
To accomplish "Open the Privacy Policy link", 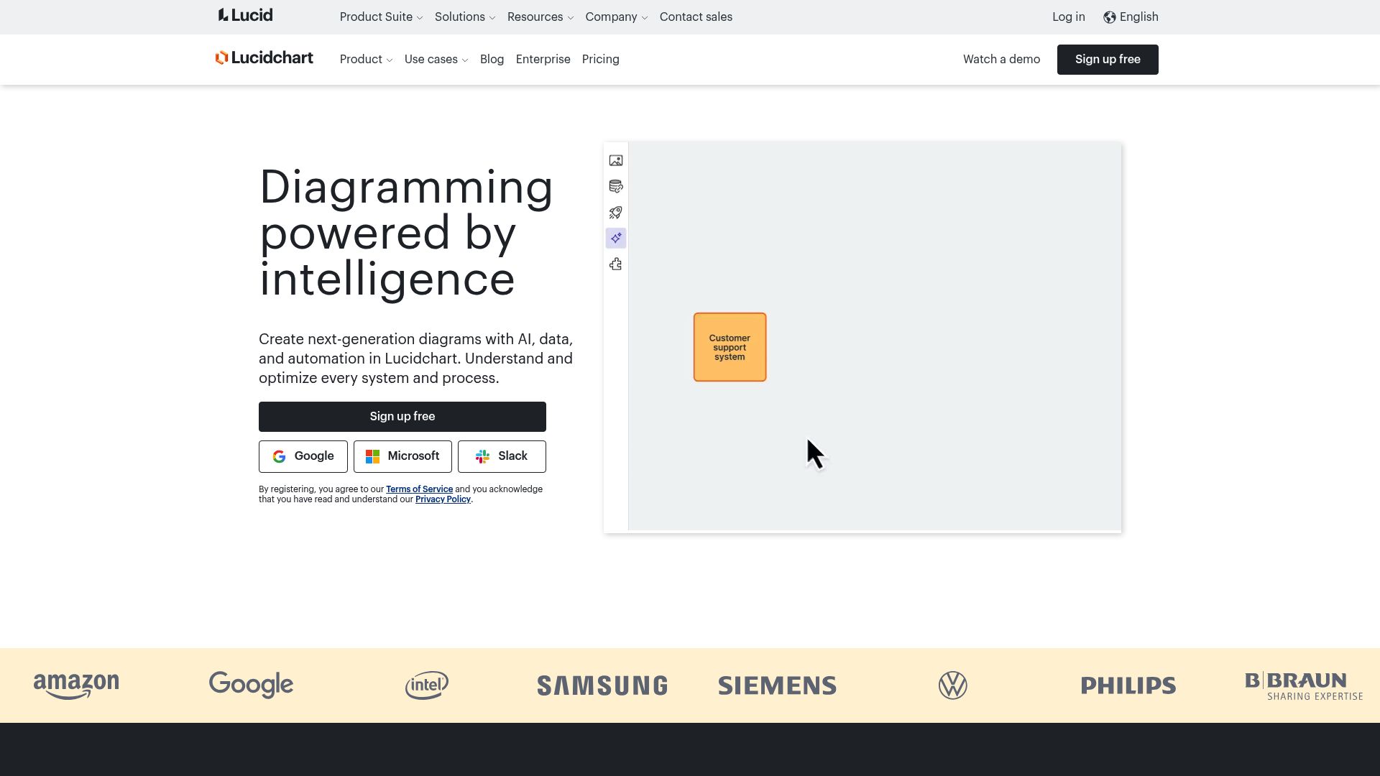I will pos(443,499).
